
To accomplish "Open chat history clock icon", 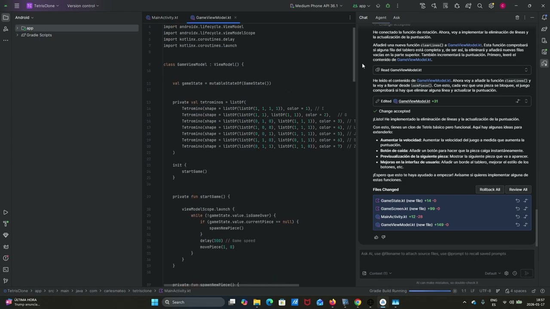I will (x=515, y=273).
